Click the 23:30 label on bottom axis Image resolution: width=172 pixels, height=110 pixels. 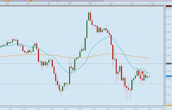(163, 109)
